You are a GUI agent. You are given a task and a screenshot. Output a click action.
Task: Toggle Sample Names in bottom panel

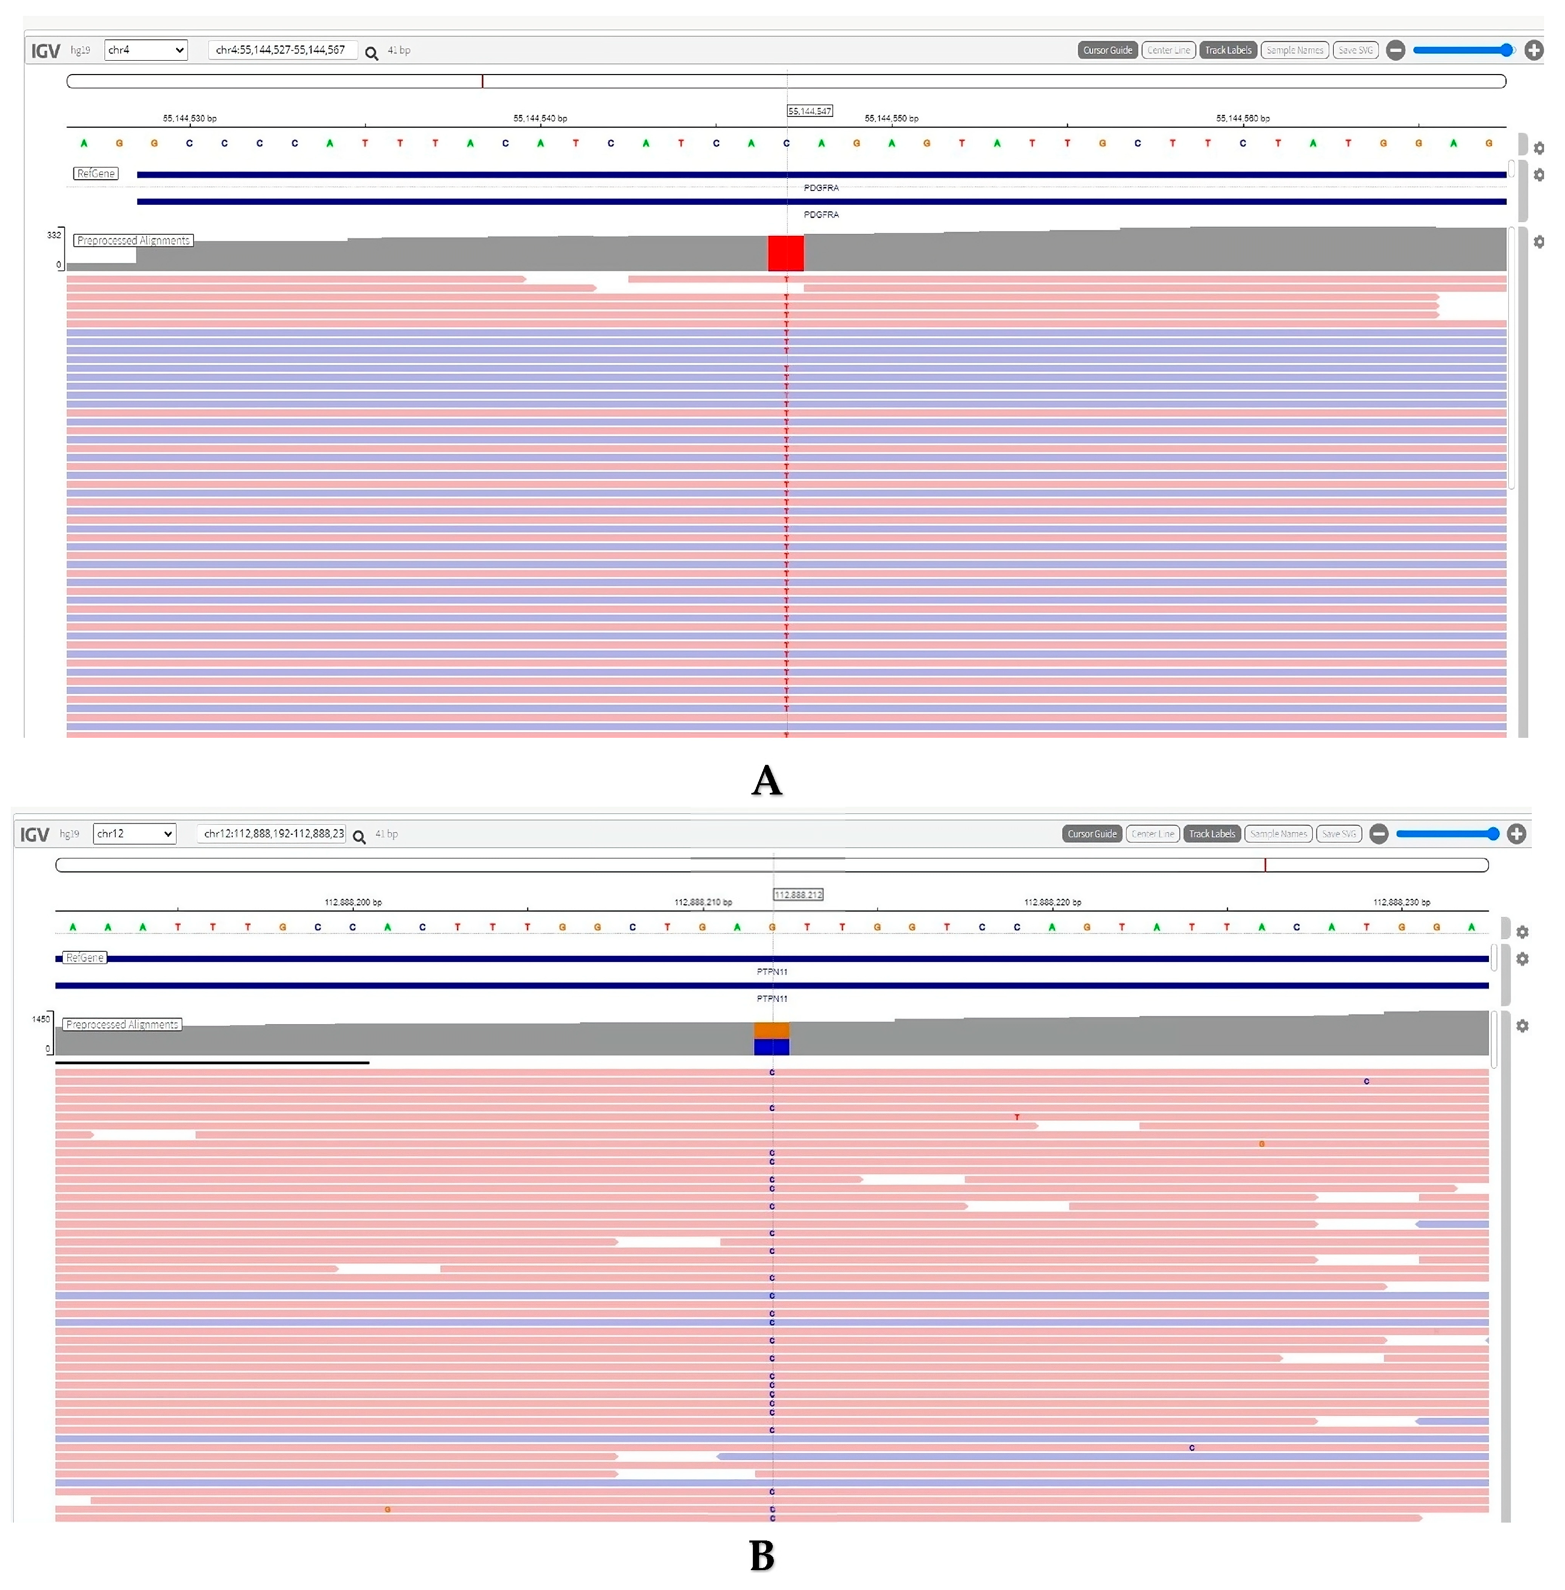click(x=1278, y=834)
